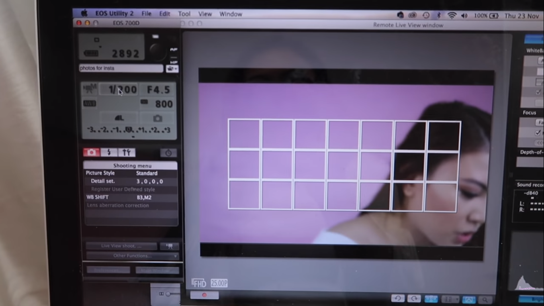Click the movie shooting mode icon

(90, 89)
